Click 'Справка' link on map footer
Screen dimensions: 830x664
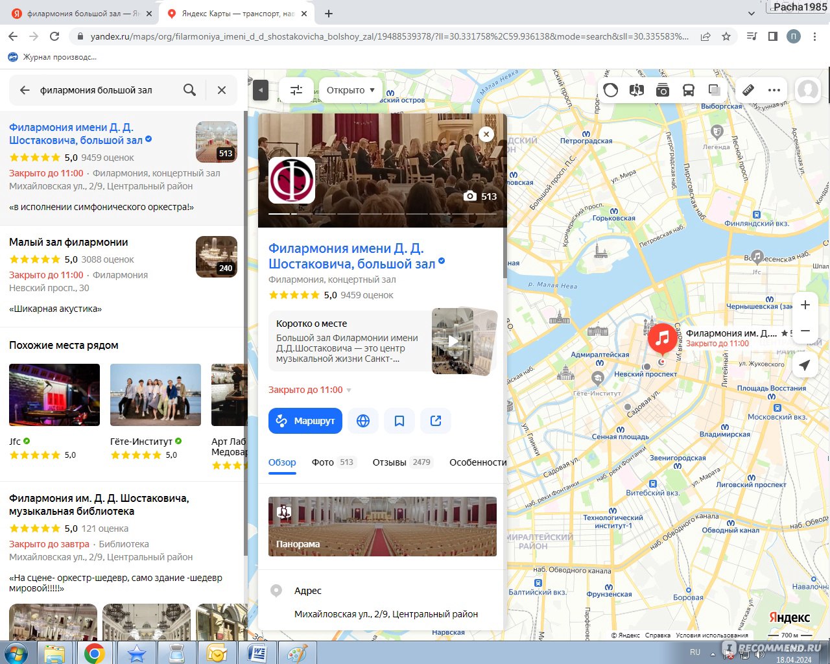coord(658,635)
